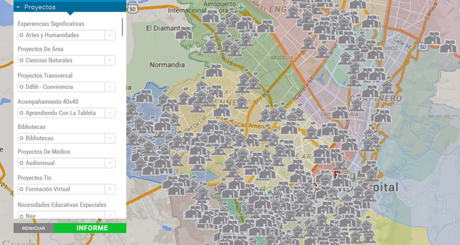This screenshot has height=245, width=460.
Task: Click route 50 shield beside the Proyectos header
Action: click(132, 9)
